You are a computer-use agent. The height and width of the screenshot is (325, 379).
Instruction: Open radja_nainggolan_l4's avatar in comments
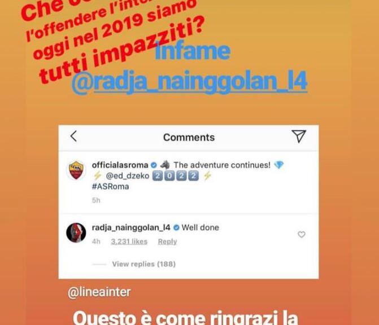[x=76, y=232]
